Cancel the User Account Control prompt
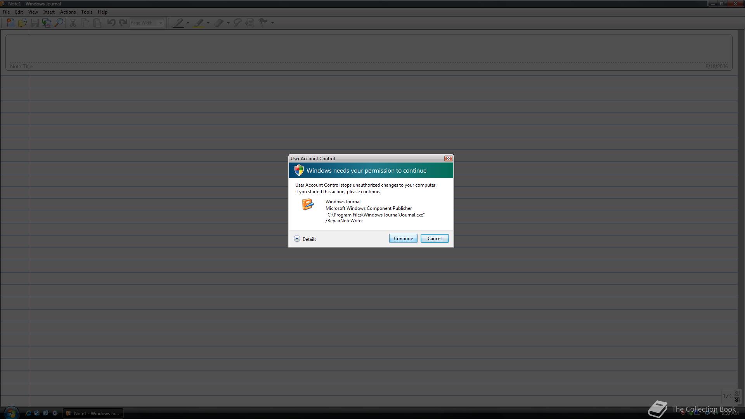 (434, 239)
